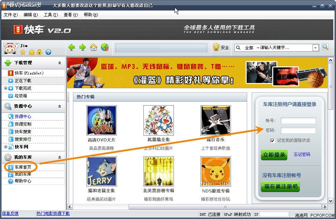Image resolution: width=336 pixels, height=219 pixels.
Task: Click the yellow money bag icon
Action: point(39,52)
